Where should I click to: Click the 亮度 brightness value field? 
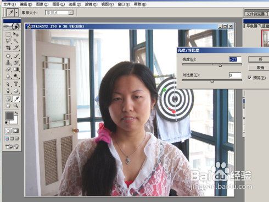click(235, 59)
